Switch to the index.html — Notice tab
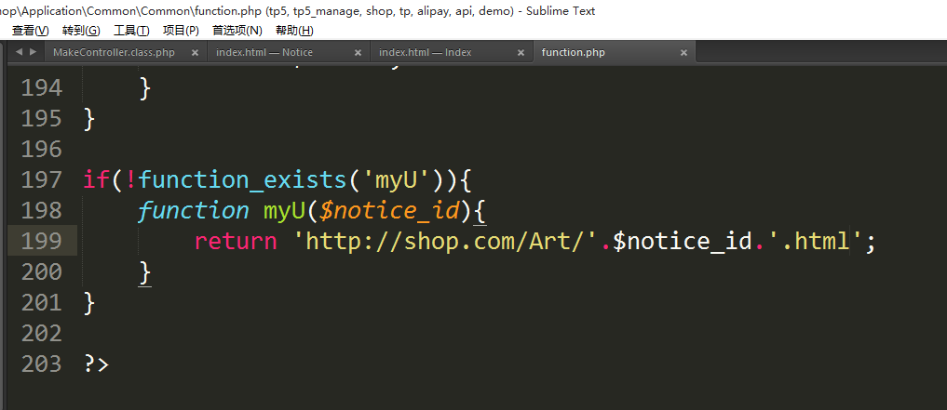Screen dimensions: 947x410 pyautogui.click(x=264, y=53)
